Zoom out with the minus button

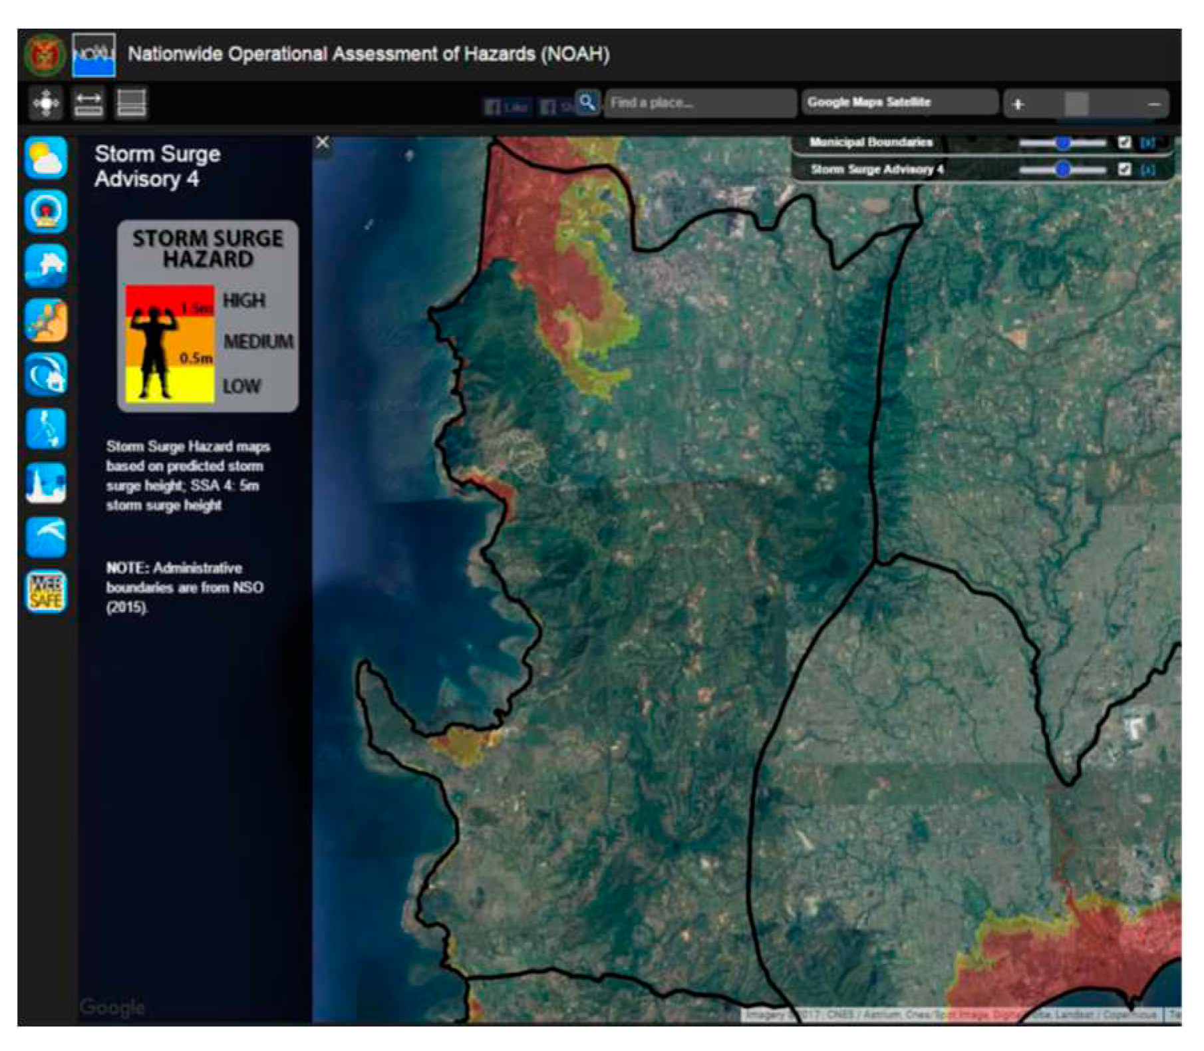1154,104
